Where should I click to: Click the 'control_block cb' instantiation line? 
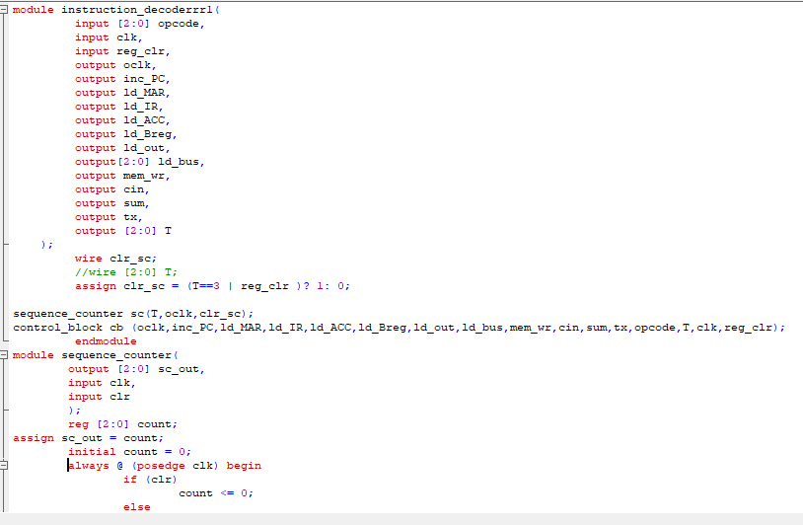(x=399, y=328)
